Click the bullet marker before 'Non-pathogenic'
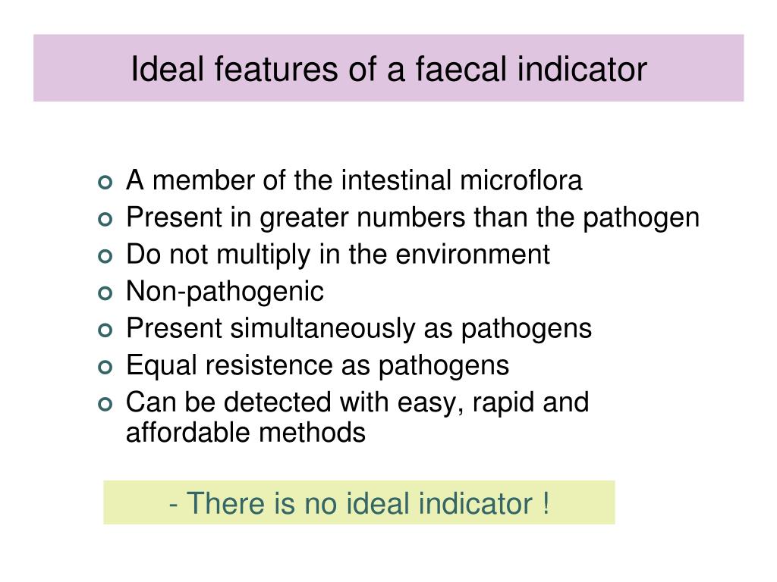 [105, 293]
